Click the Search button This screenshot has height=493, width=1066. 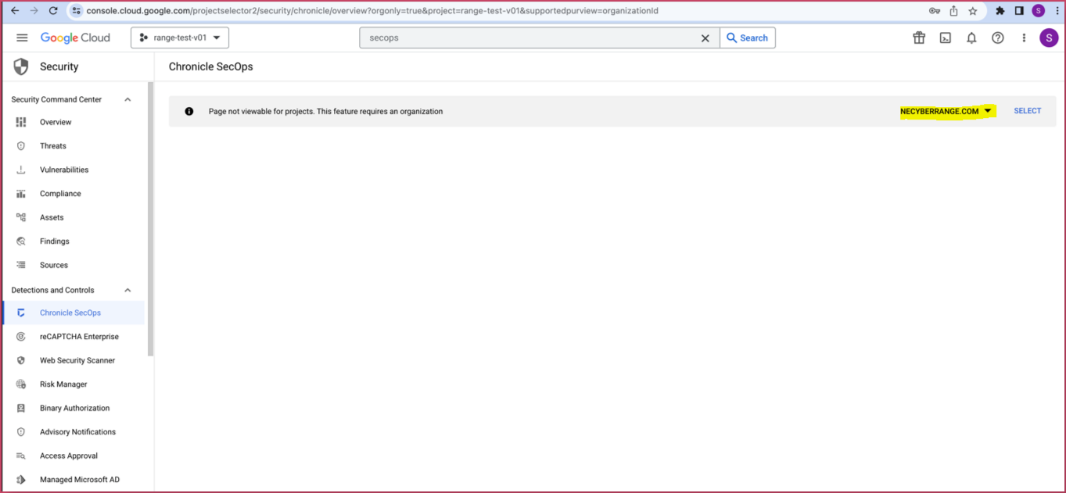tap(748, 38)
